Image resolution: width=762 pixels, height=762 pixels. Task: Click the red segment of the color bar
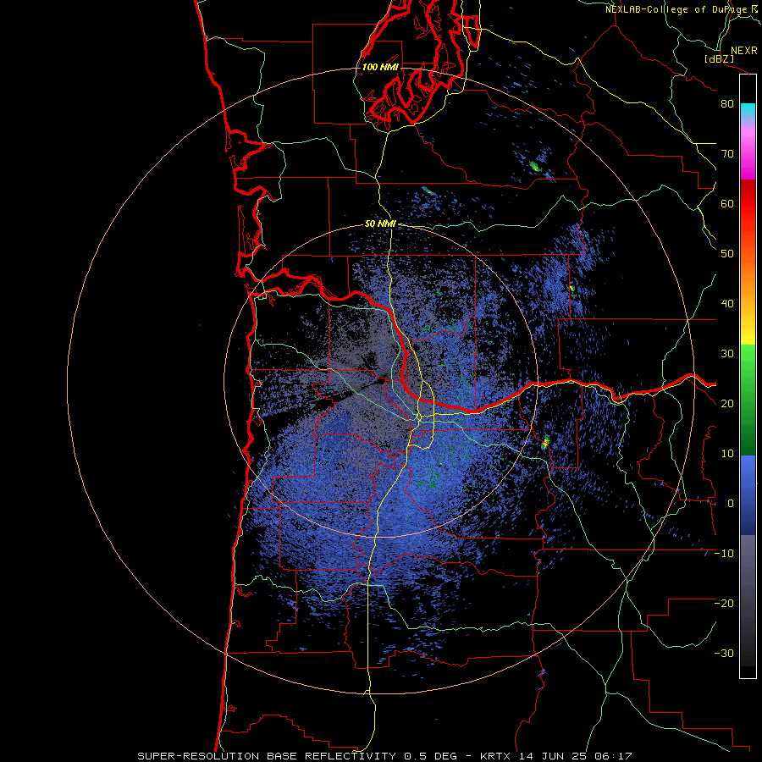click(748, 204)
